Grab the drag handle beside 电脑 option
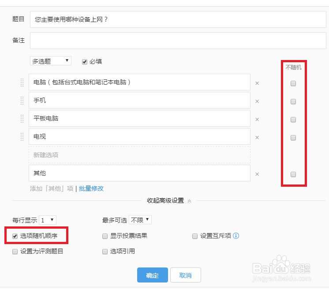 pyautogui.click(x=22, y=83)
